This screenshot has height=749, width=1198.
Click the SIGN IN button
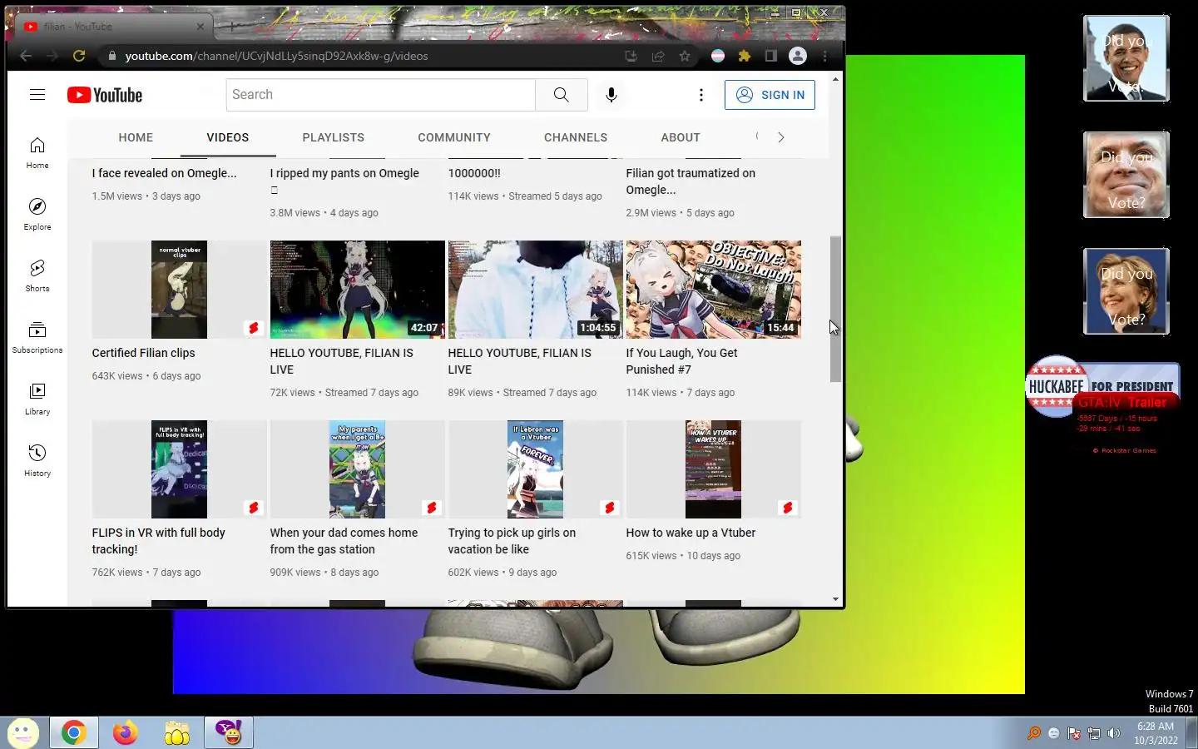(770, 95)
